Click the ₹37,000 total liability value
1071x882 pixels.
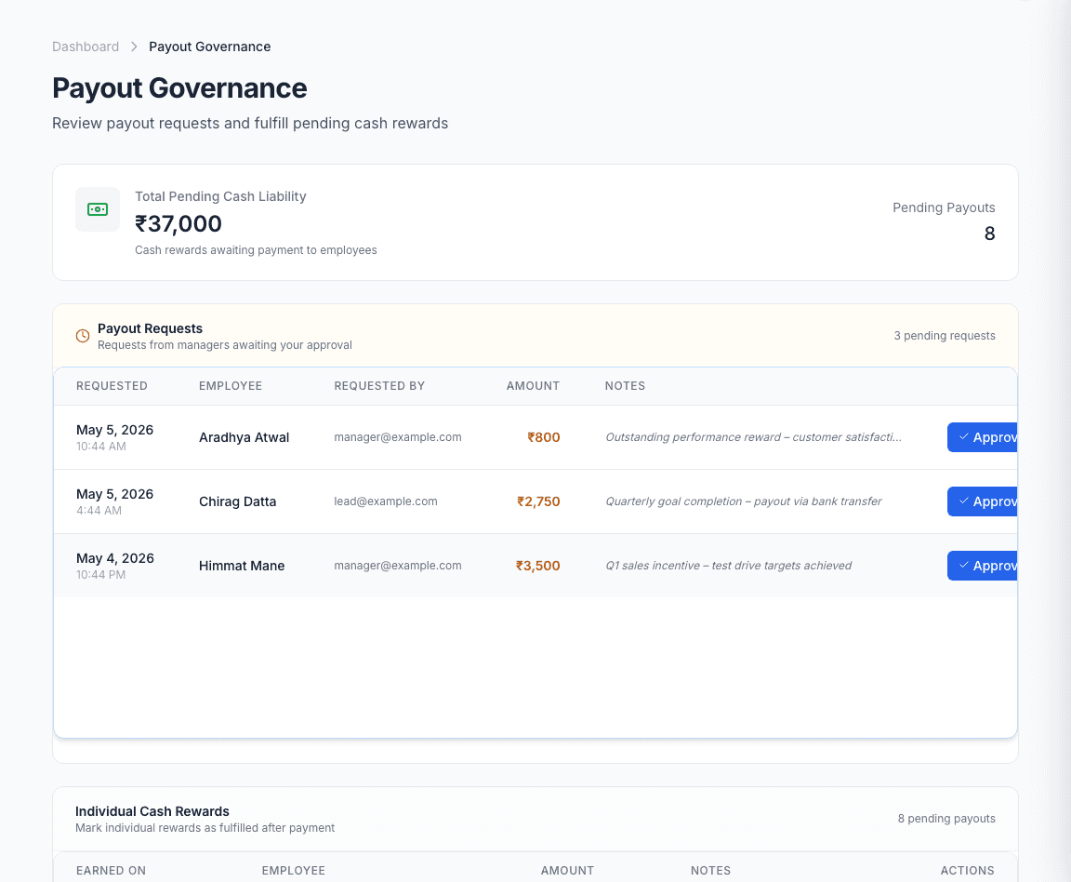click(178, 223)
